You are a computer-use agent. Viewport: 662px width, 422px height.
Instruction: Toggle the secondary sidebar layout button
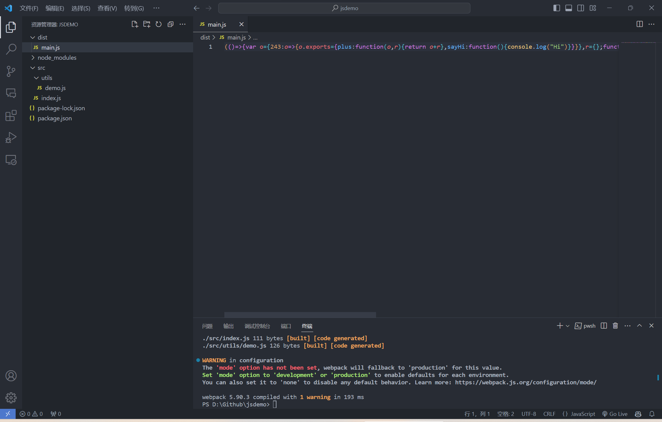point(580,8)
